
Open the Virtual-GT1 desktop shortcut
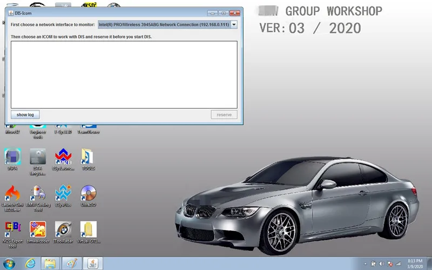pyautogui.click(x=88, y=232)
